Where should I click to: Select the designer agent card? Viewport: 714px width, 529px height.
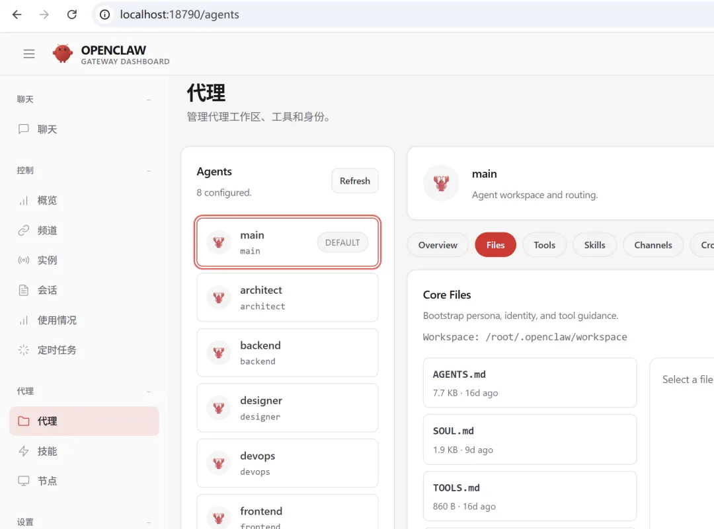(288, 407)
